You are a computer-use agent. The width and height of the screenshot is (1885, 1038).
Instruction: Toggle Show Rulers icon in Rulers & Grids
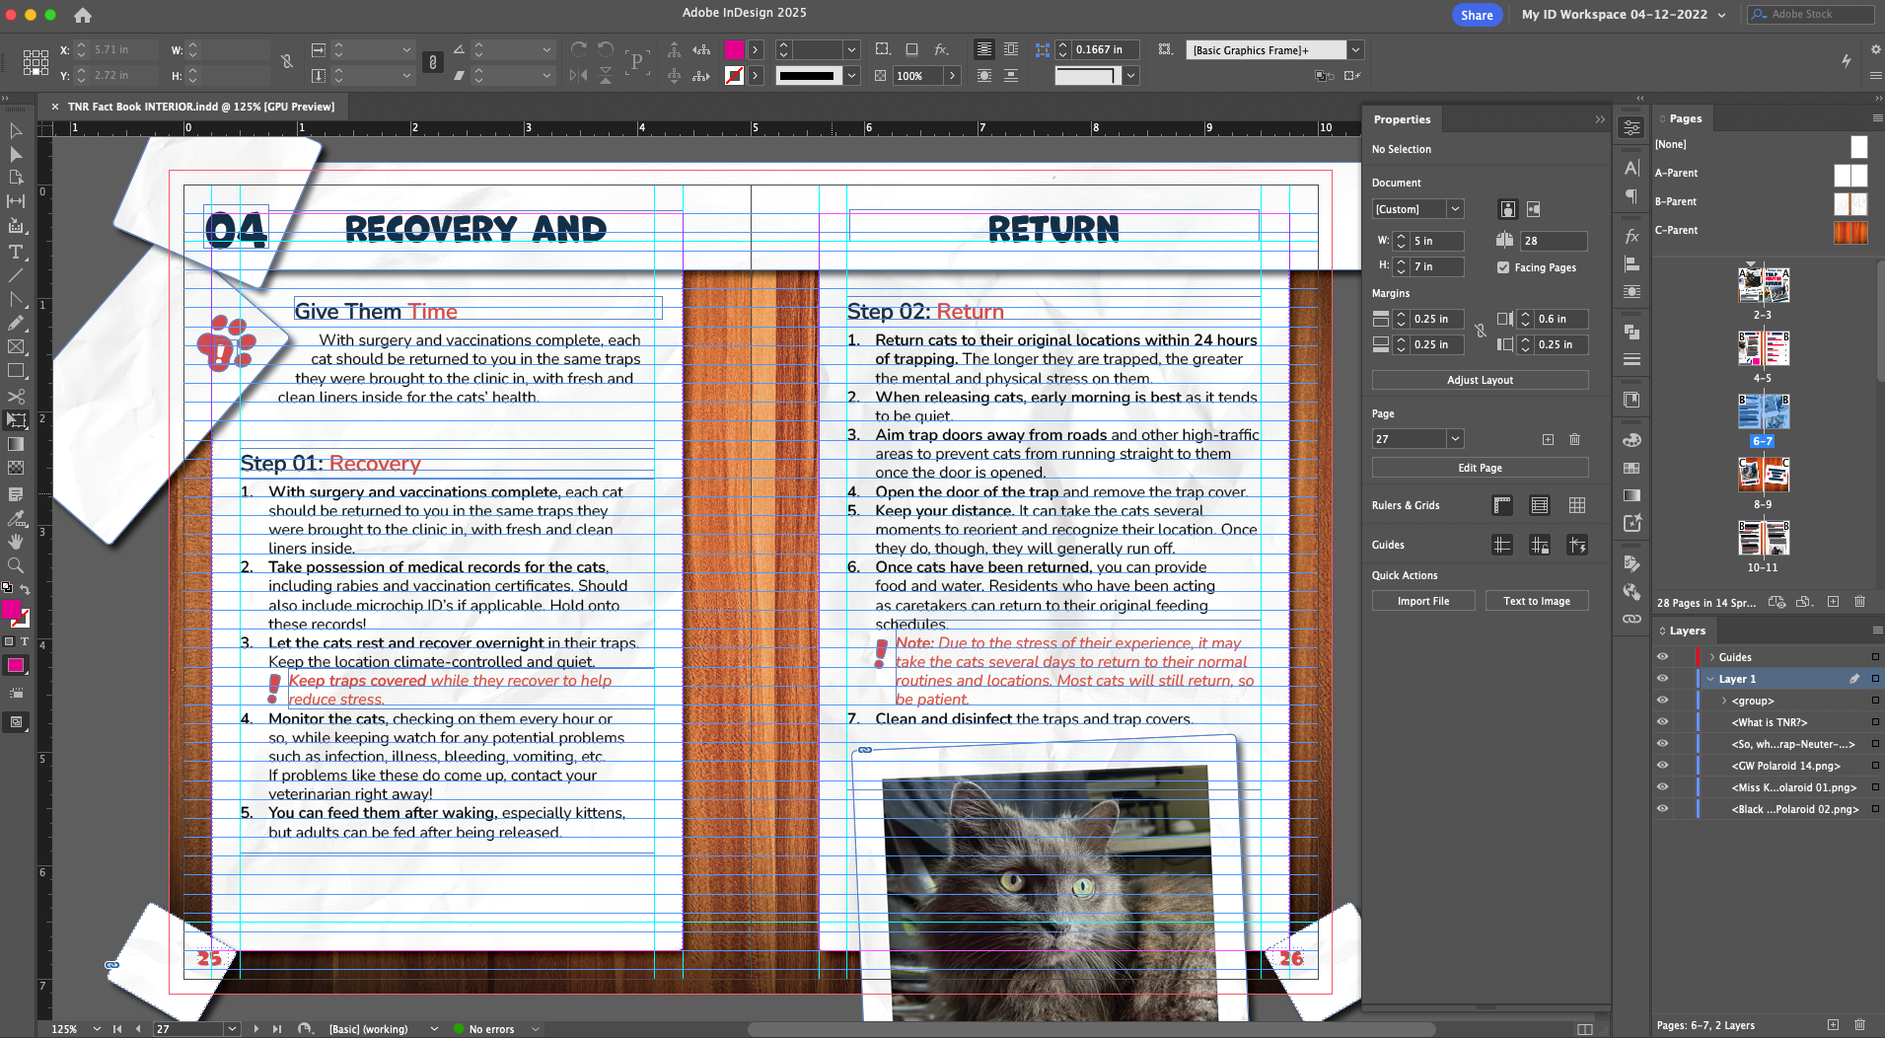pos(1502,505)
